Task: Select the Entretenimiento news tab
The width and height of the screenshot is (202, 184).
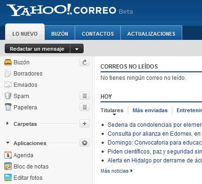Action: 189,110
